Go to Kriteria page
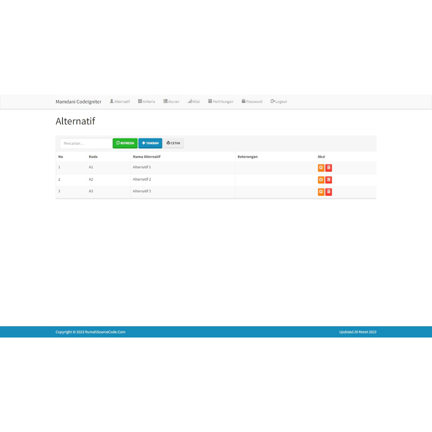The height and width of the screenshot is (432, 432). 146,101
